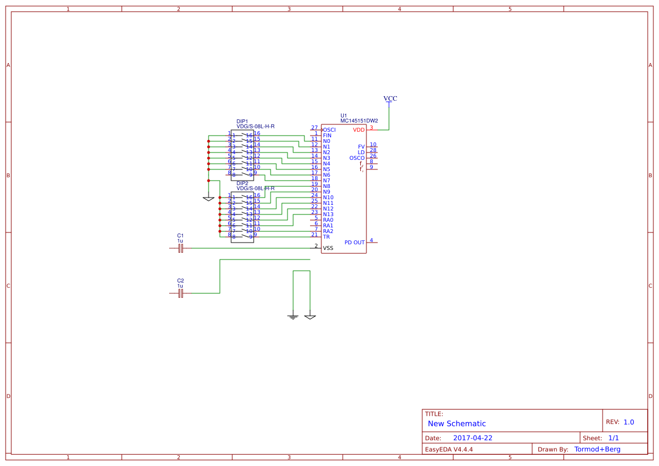Viewport: 659px width, 466px height.
Task: Click the rightmost ground symbol at bottom center
Action: [309, 317]
